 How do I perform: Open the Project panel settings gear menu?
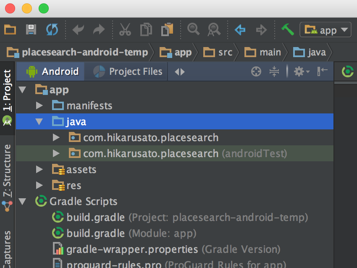pos(299,71)
